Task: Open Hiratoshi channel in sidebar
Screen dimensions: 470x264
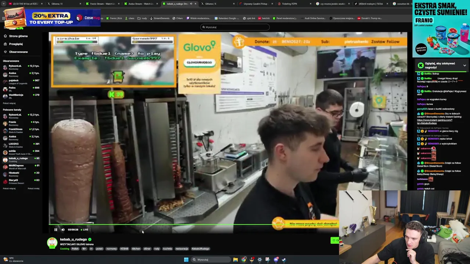Action: (21, 174)
